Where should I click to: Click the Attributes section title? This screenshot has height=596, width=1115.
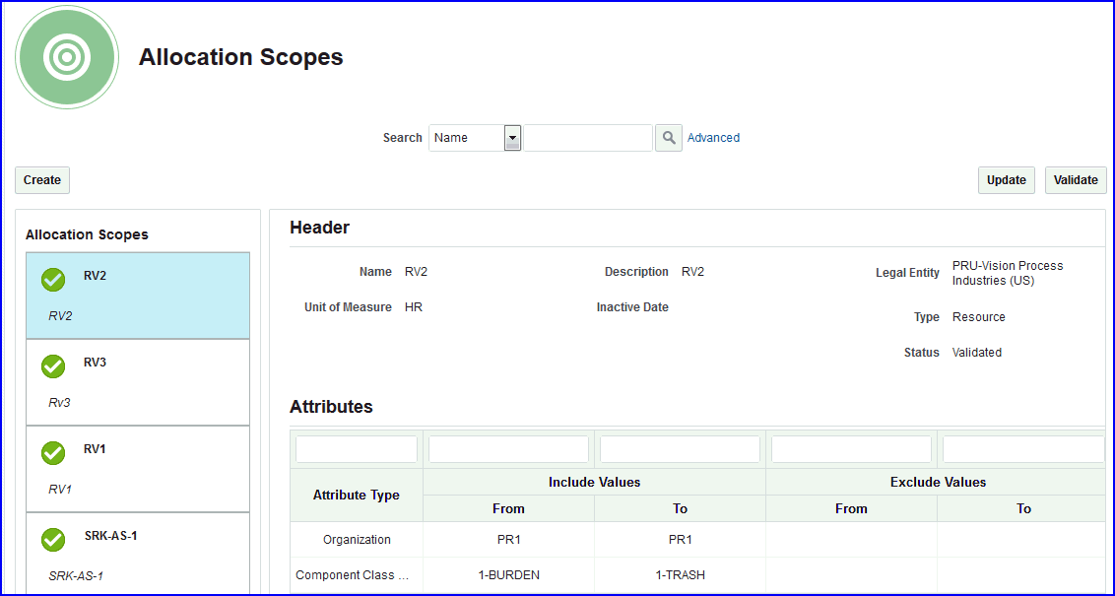331,407
